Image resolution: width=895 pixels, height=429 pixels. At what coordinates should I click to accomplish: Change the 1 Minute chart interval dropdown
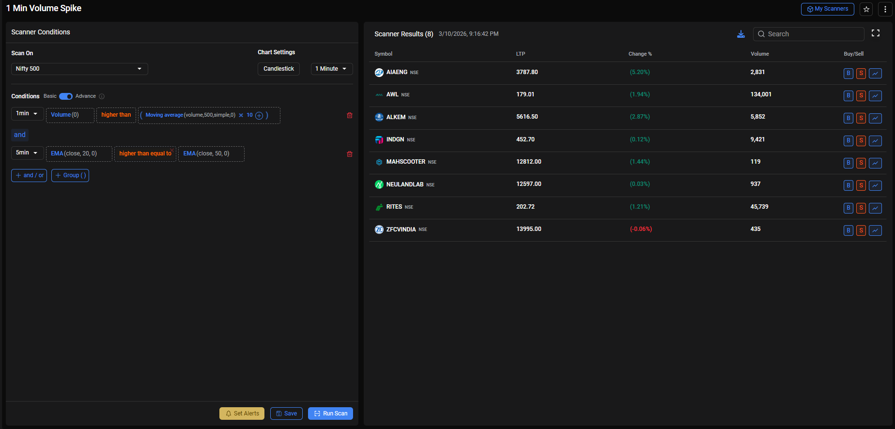click(x=331, y=69)
